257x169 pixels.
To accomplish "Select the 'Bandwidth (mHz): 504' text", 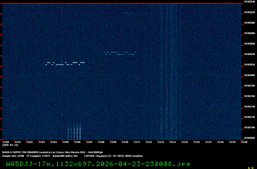I will pos(65,156).
